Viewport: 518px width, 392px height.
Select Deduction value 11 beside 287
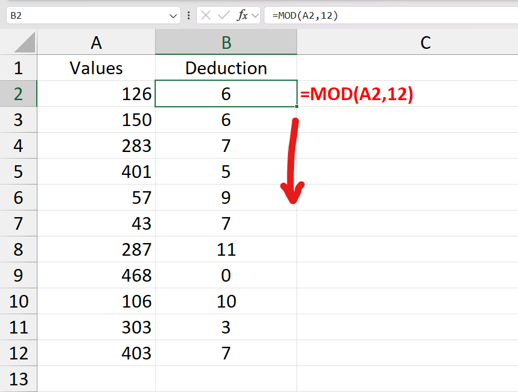pyautogui.click(x=226, y=249)
